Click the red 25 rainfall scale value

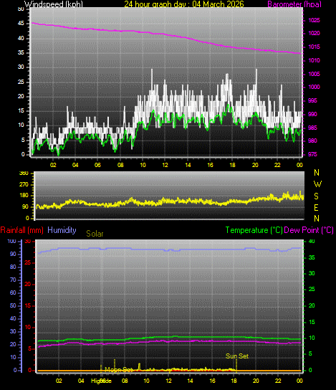(x=28, y=262)
